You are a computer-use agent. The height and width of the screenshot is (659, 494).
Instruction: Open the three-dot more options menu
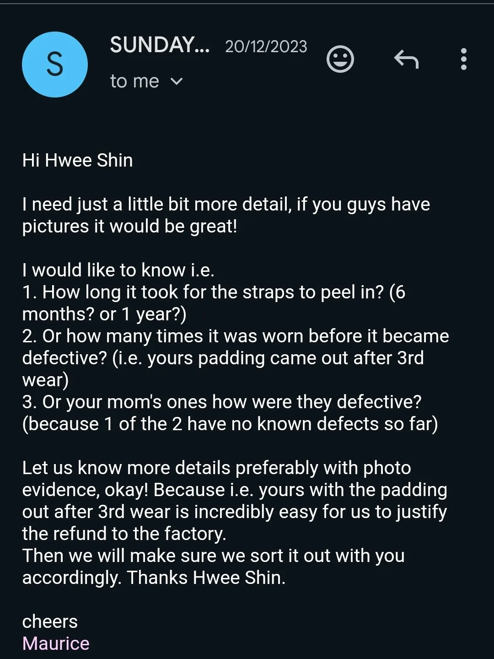tap(463, 59)
